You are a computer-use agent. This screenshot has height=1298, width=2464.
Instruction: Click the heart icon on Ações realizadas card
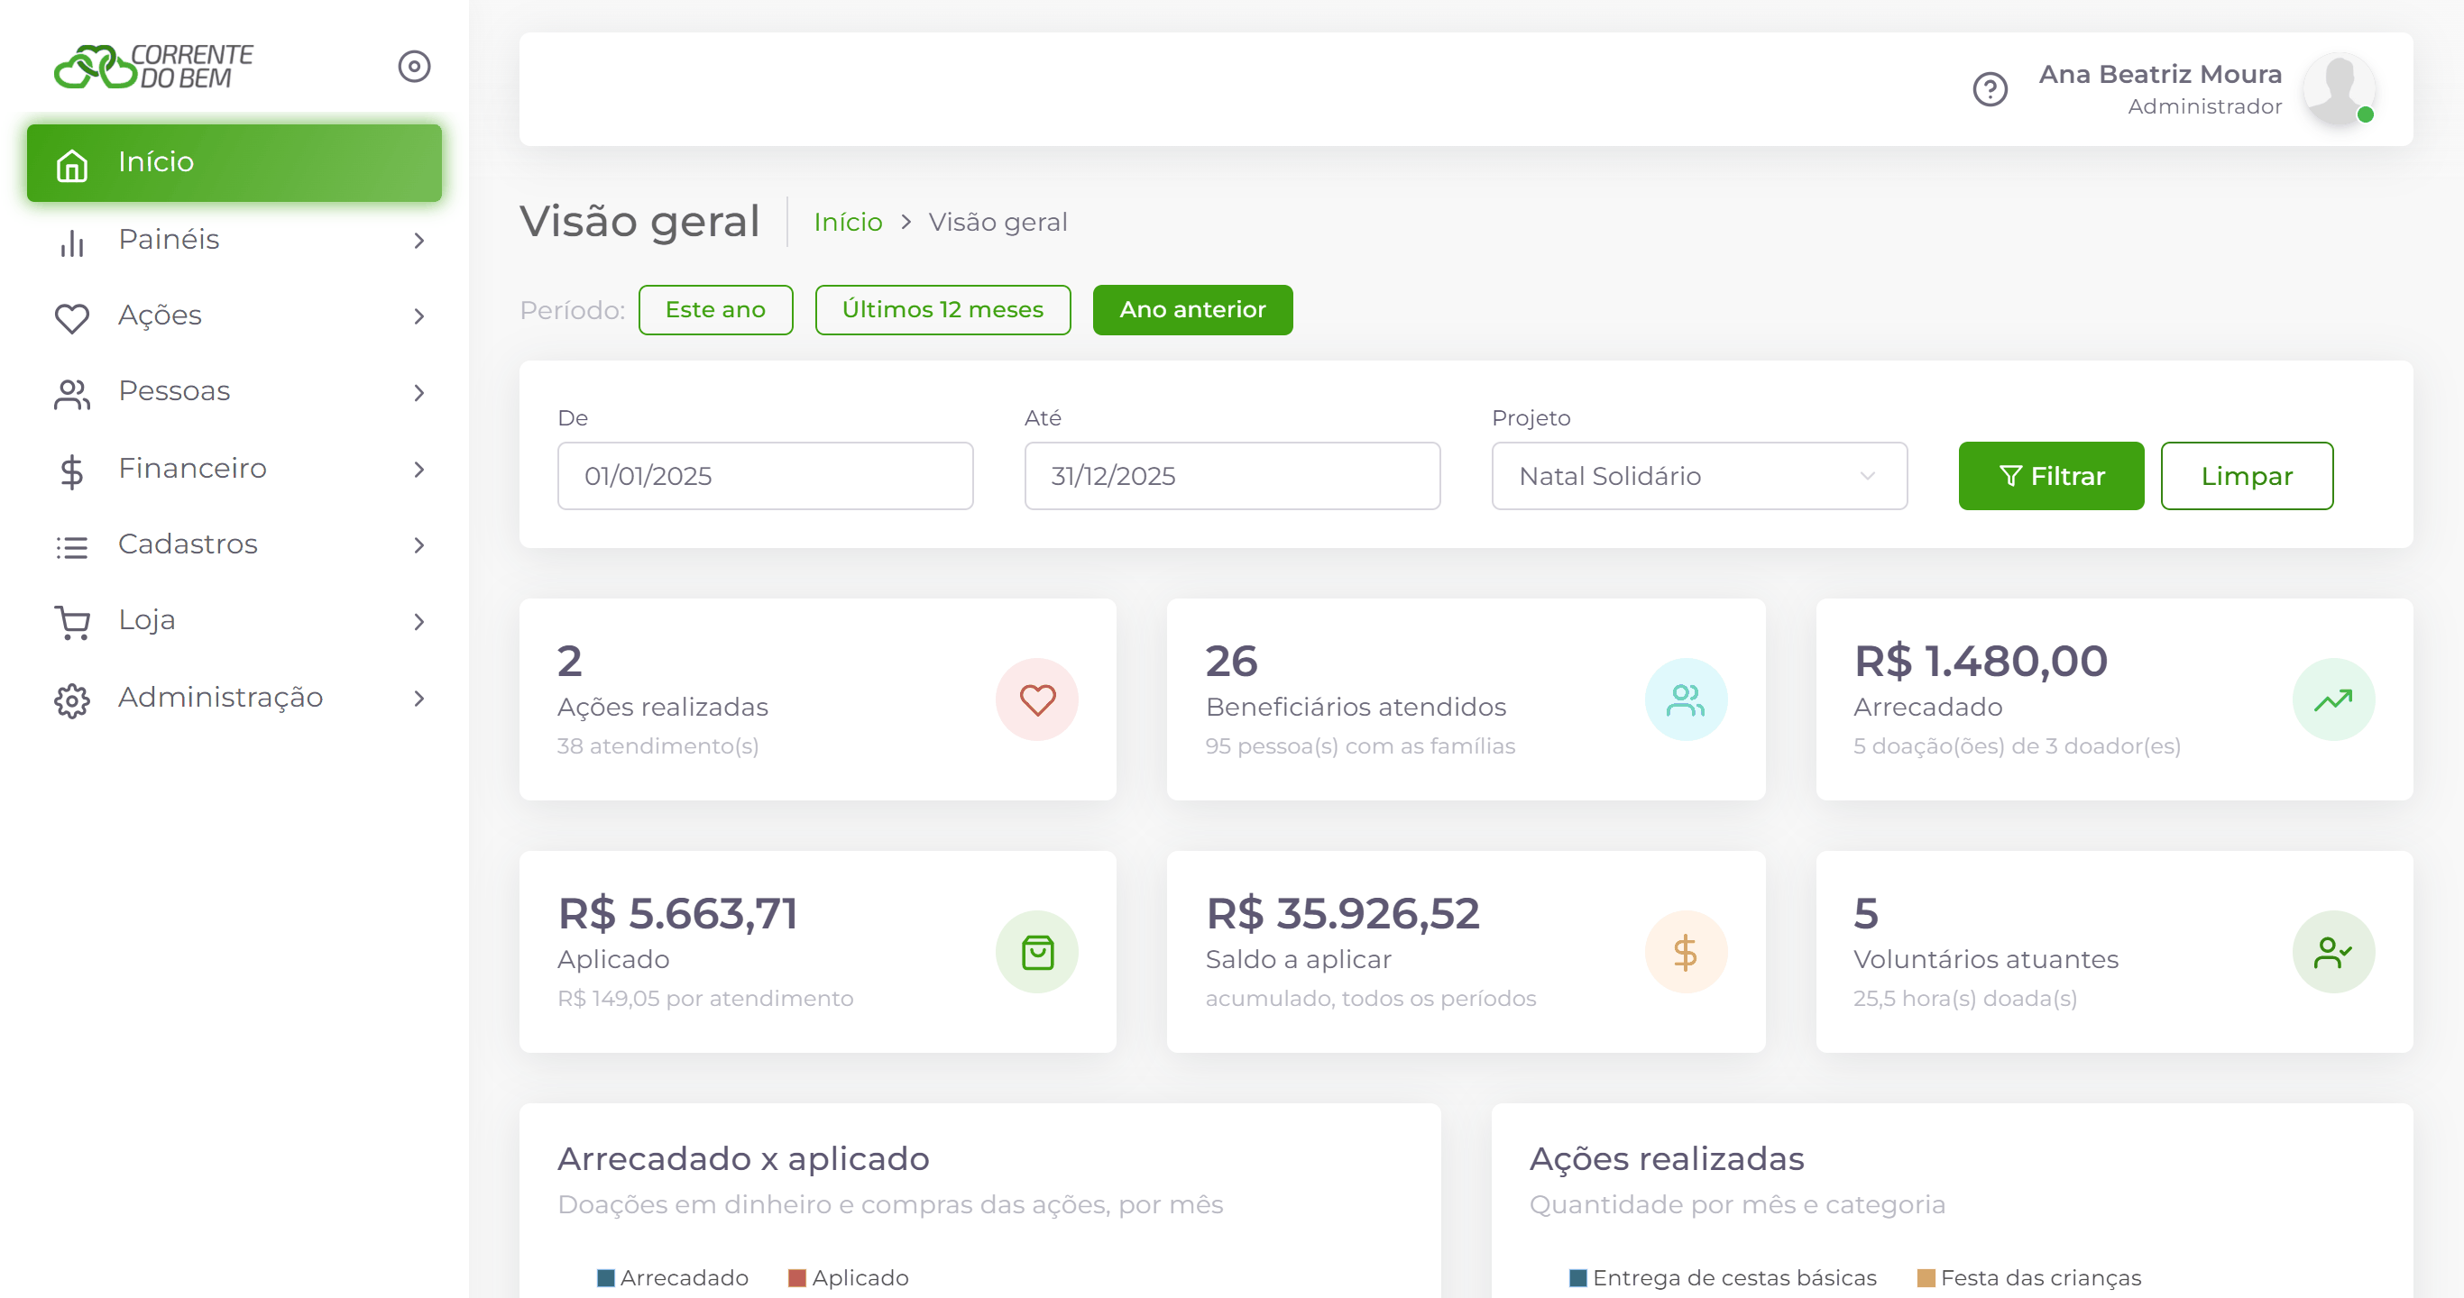click(1037, 699)
